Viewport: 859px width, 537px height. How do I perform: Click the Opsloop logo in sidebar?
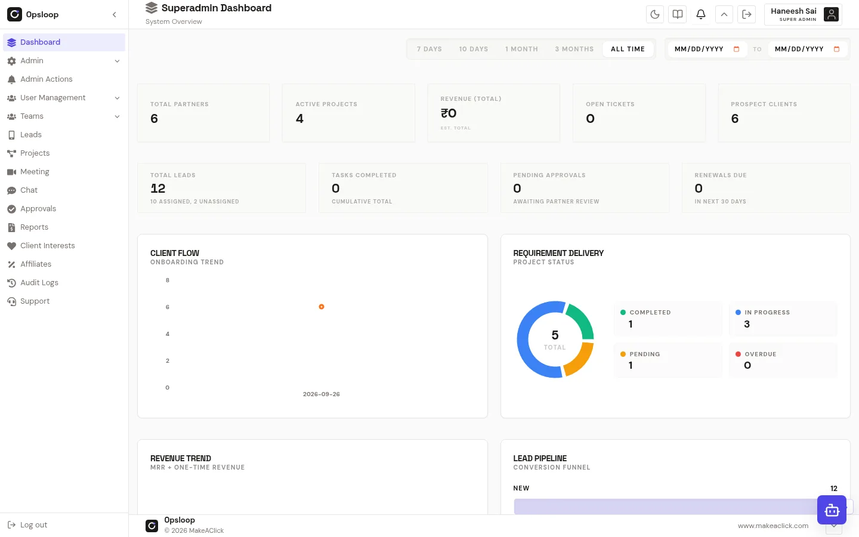click(14, 14)
